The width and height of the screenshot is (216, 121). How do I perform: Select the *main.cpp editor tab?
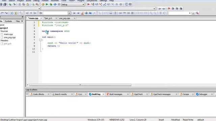click(33, 18)
